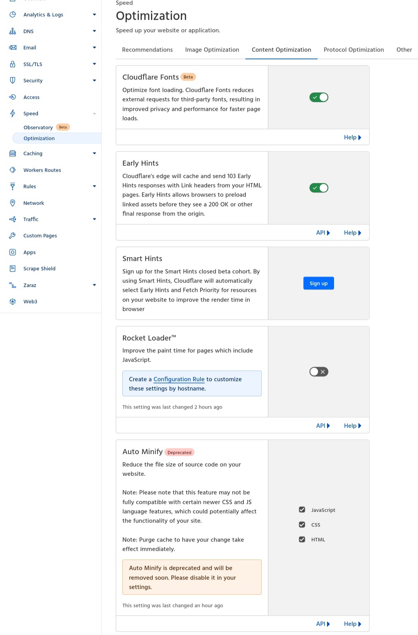Click the Email envelope icon

pos(13,47)
